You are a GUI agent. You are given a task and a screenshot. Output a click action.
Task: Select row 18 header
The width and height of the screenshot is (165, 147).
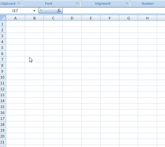3,124
